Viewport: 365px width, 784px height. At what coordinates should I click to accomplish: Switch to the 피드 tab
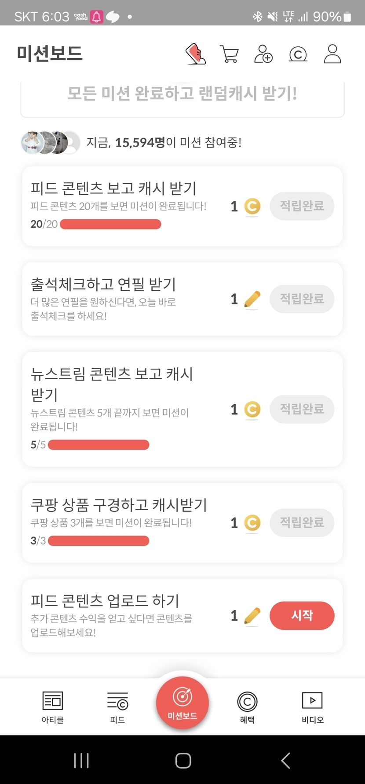click(x=117, y=706)
